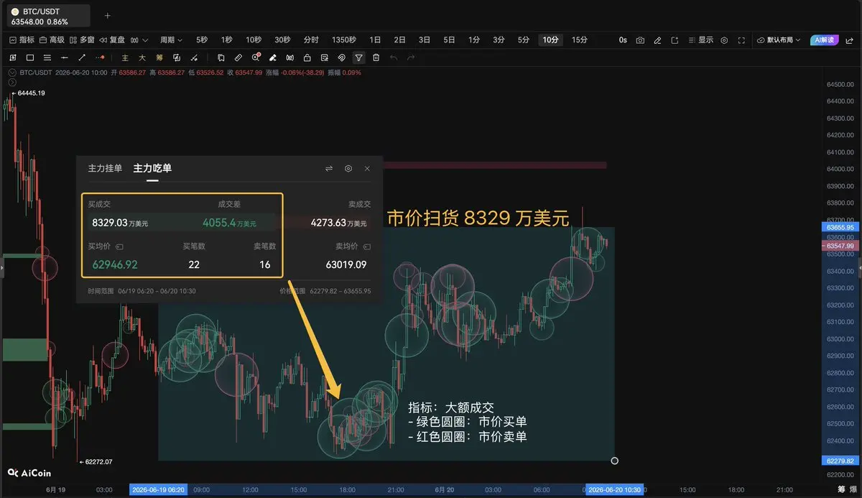
Task: Select the parallel lines drawing tool
Action: pos(47,57)
